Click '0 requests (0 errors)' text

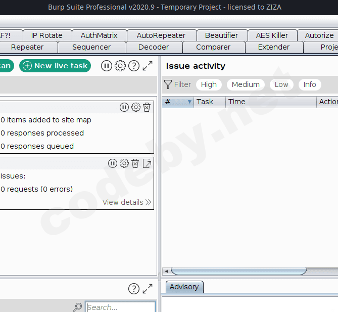(37, 189)
